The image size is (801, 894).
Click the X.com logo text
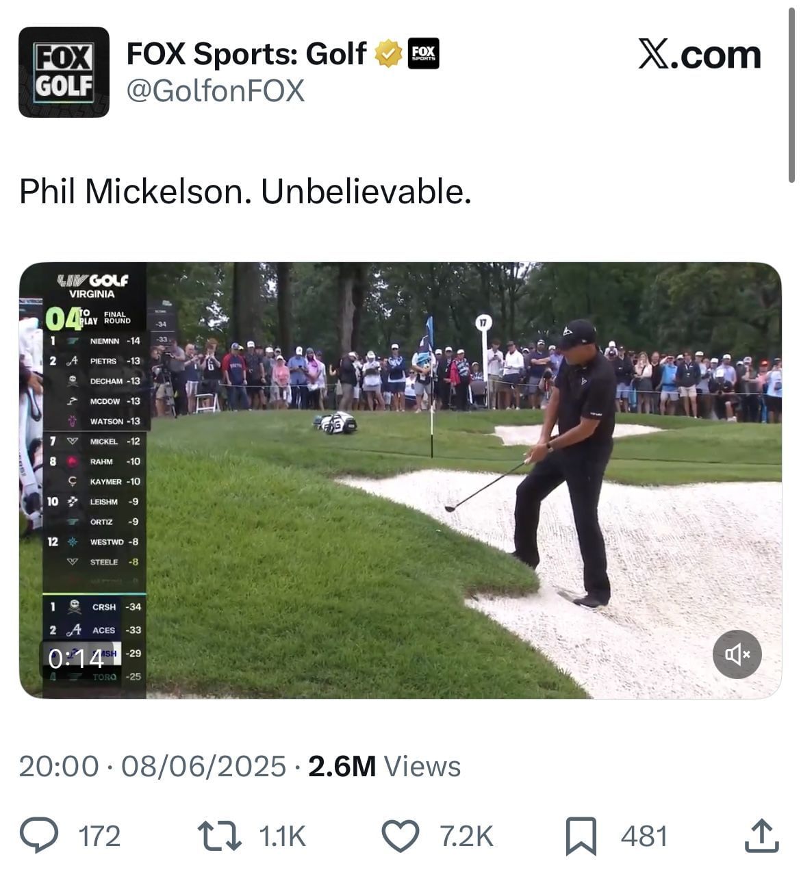[x=700, y=54]
